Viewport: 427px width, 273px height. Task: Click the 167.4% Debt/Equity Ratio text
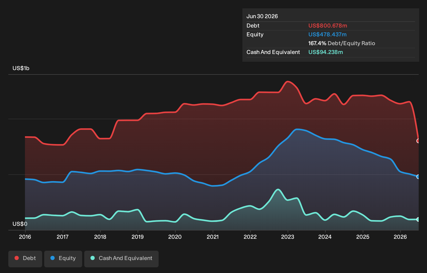point(342,43)
